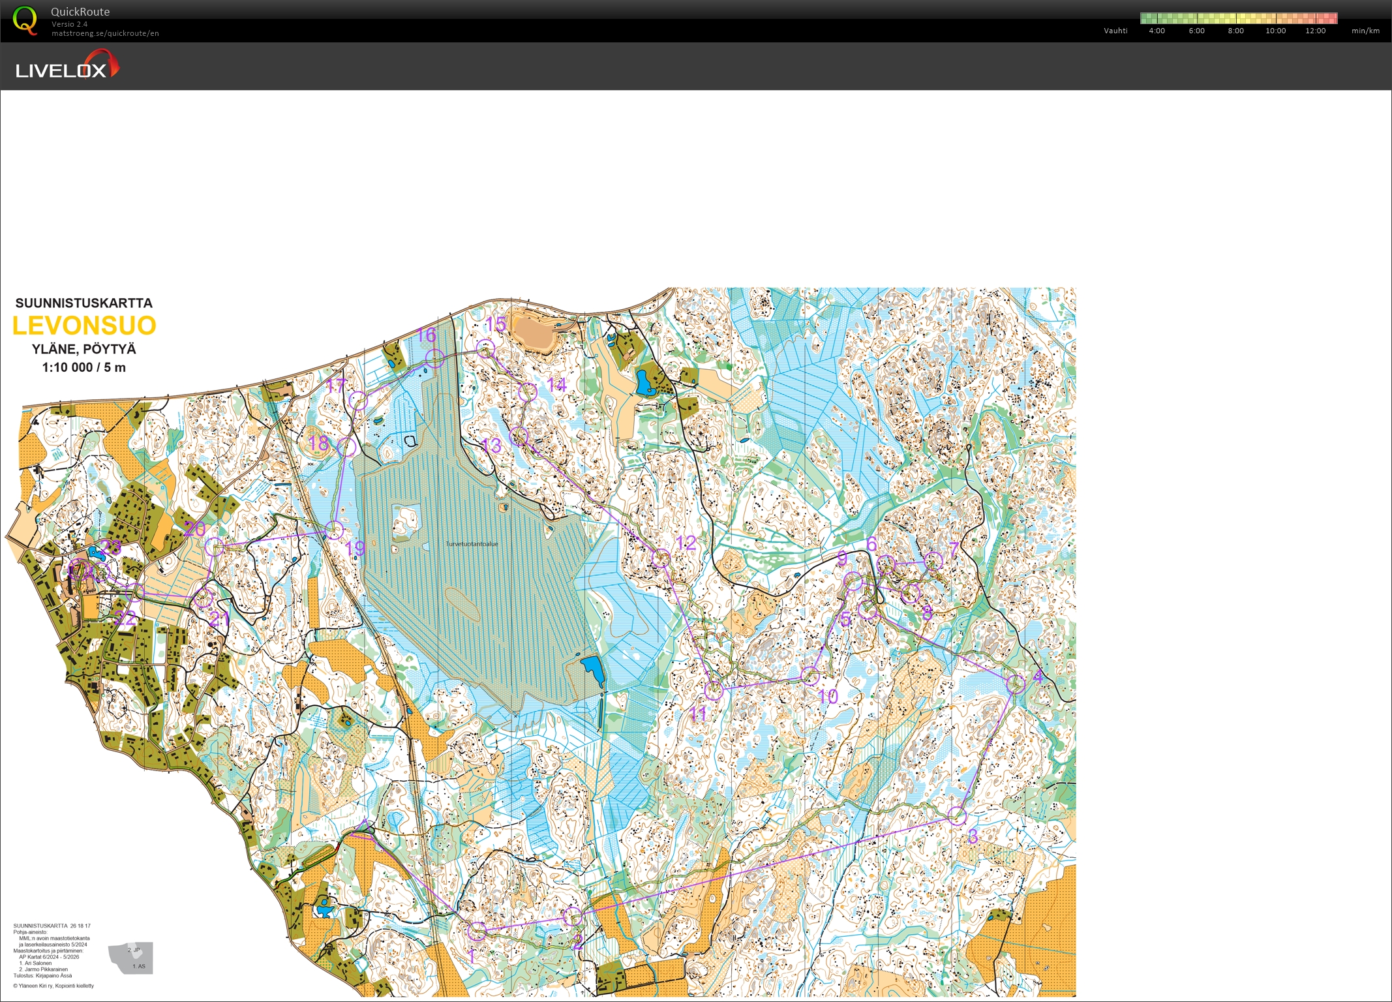Click the 'SUUNNISTUSKARTTA' heading on the map
The height and width of the screenshot is (1002, 1392).
(x=84, y=303)
